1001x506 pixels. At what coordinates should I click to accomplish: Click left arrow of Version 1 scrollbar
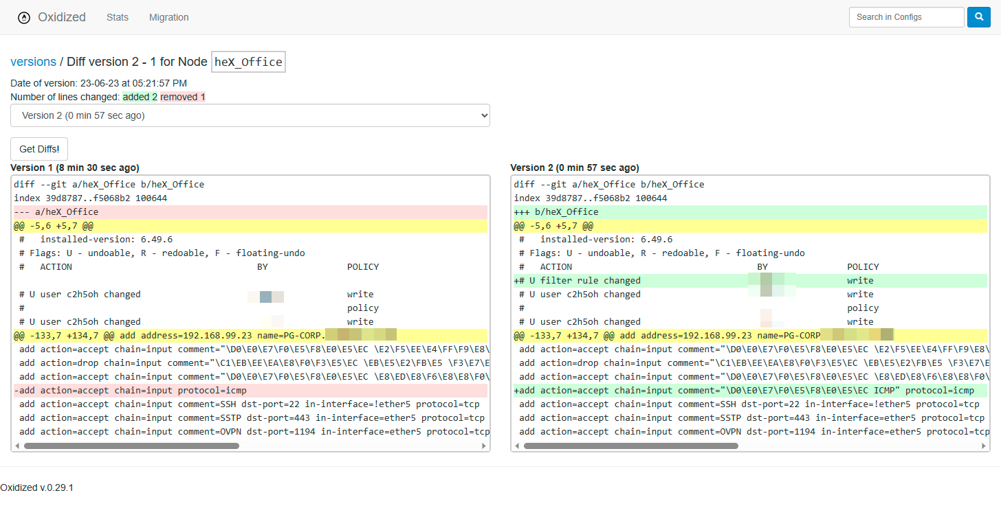click(x=17, y=446)
